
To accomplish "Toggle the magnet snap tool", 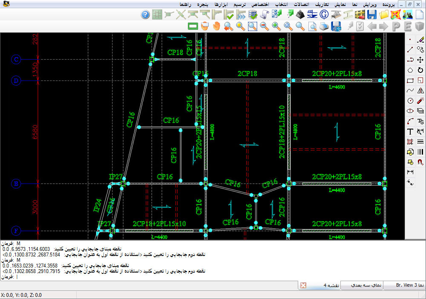I will click(x=420, y=162).
